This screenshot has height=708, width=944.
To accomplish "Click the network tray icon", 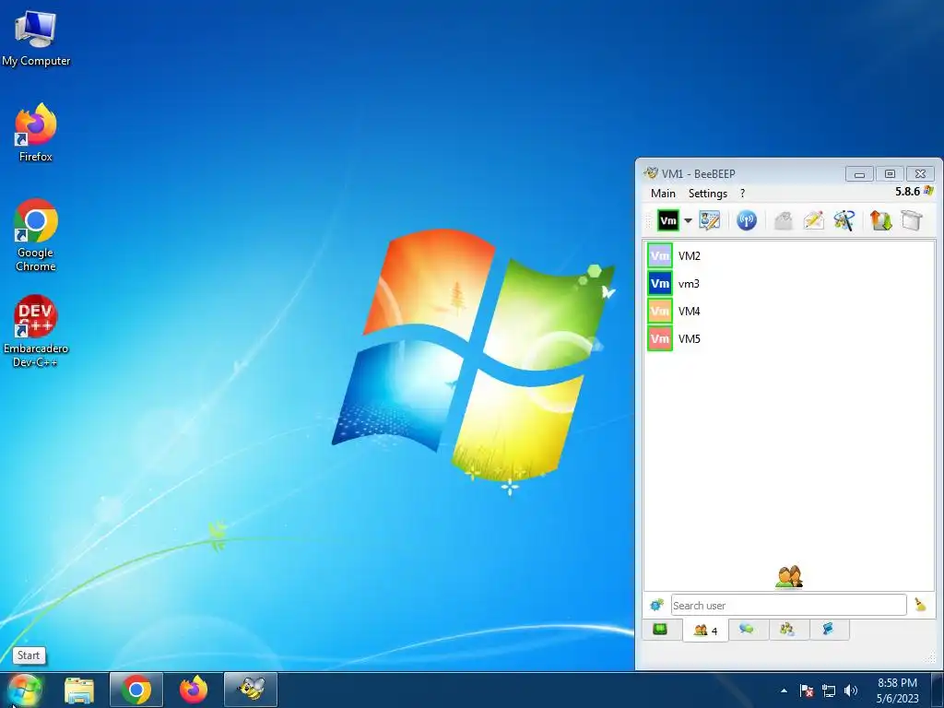I will (x=829, y=690).
